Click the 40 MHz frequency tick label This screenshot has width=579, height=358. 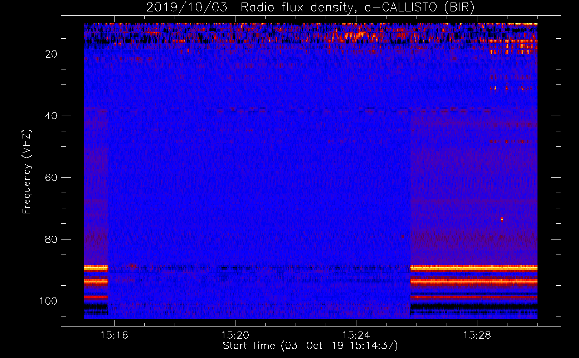point(51,116)
